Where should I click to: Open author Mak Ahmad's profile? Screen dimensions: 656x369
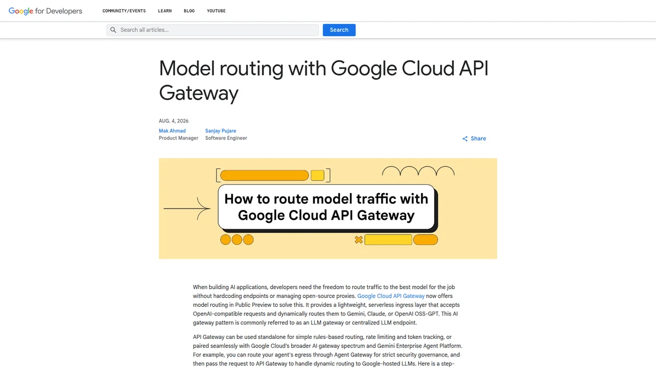click(172, 131)
